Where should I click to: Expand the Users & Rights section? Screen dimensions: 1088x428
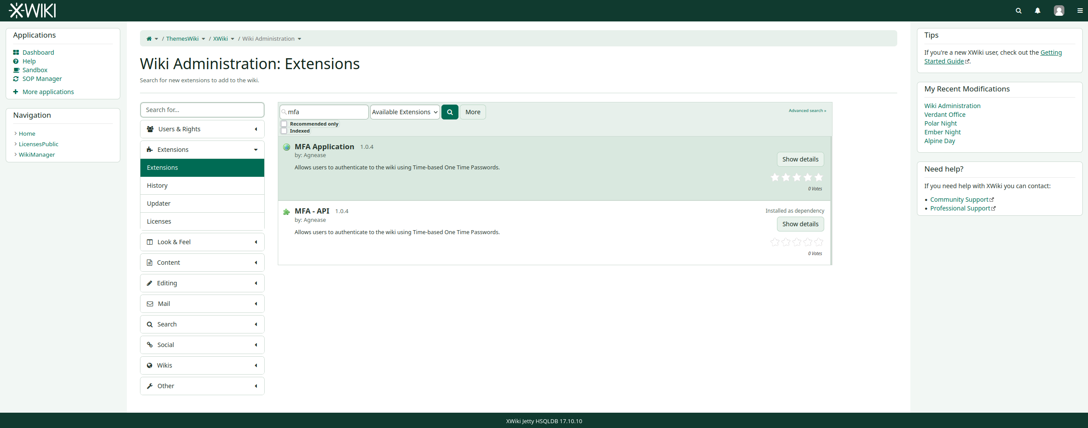point(202,129)
